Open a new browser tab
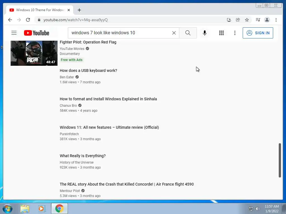Viewport: 286px width, 214px height. point(79,10)
